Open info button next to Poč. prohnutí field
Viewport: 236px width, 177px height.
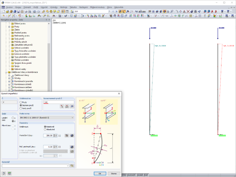pos(72,147)
